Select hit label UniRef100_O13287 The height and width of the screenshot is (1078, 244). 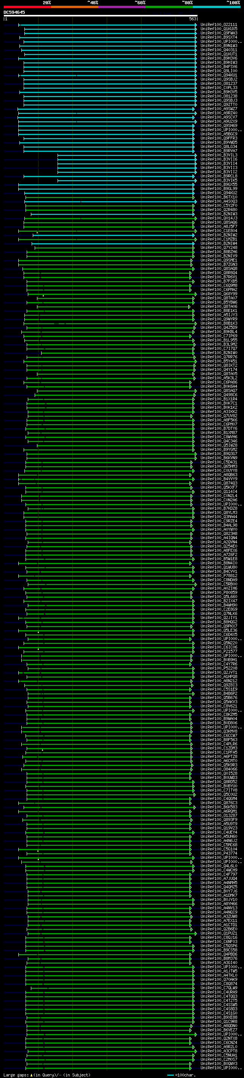(219, 815)
